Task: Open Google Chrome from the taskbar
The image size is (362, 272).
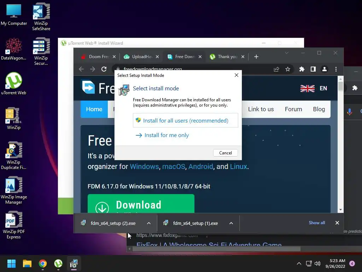Action: click(43, 263)
